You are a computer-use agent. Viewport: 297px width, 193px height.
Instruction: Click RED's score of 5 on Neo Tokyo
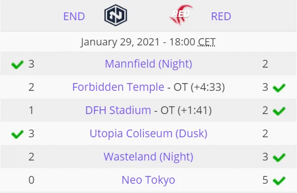(x=265, y=180)
